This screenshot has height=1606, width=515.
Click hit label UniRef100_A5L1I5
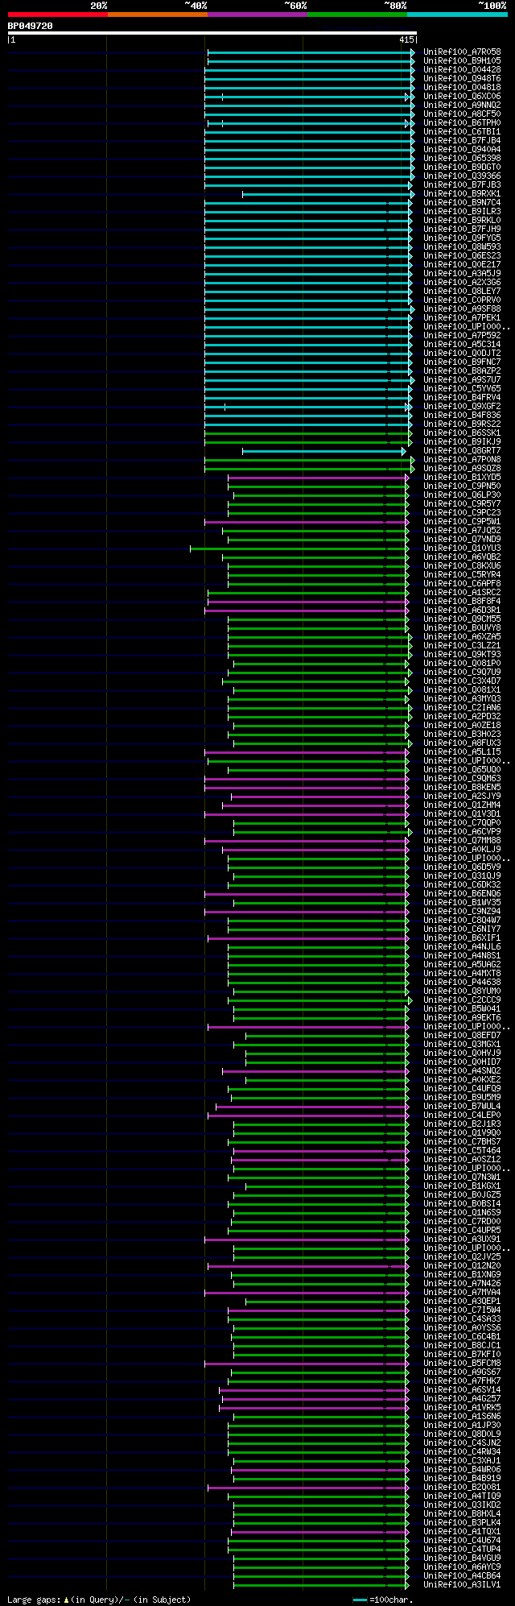(x=462, y=752)
